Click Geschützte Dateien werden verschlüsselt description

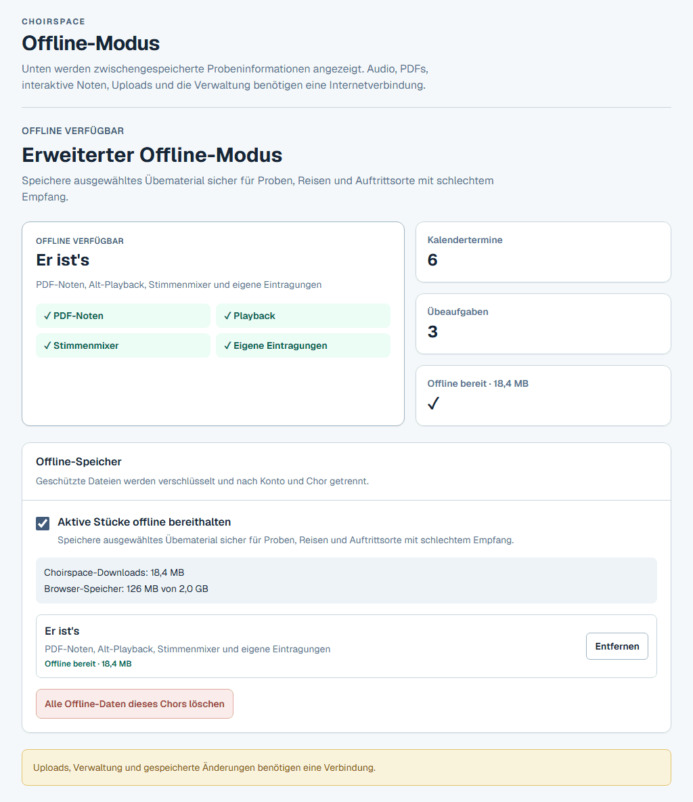pyautogui.click(x=202, y=482)
